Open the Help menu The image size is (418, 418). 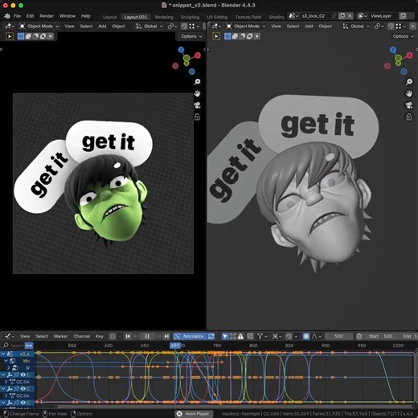[x=86, y=16]
